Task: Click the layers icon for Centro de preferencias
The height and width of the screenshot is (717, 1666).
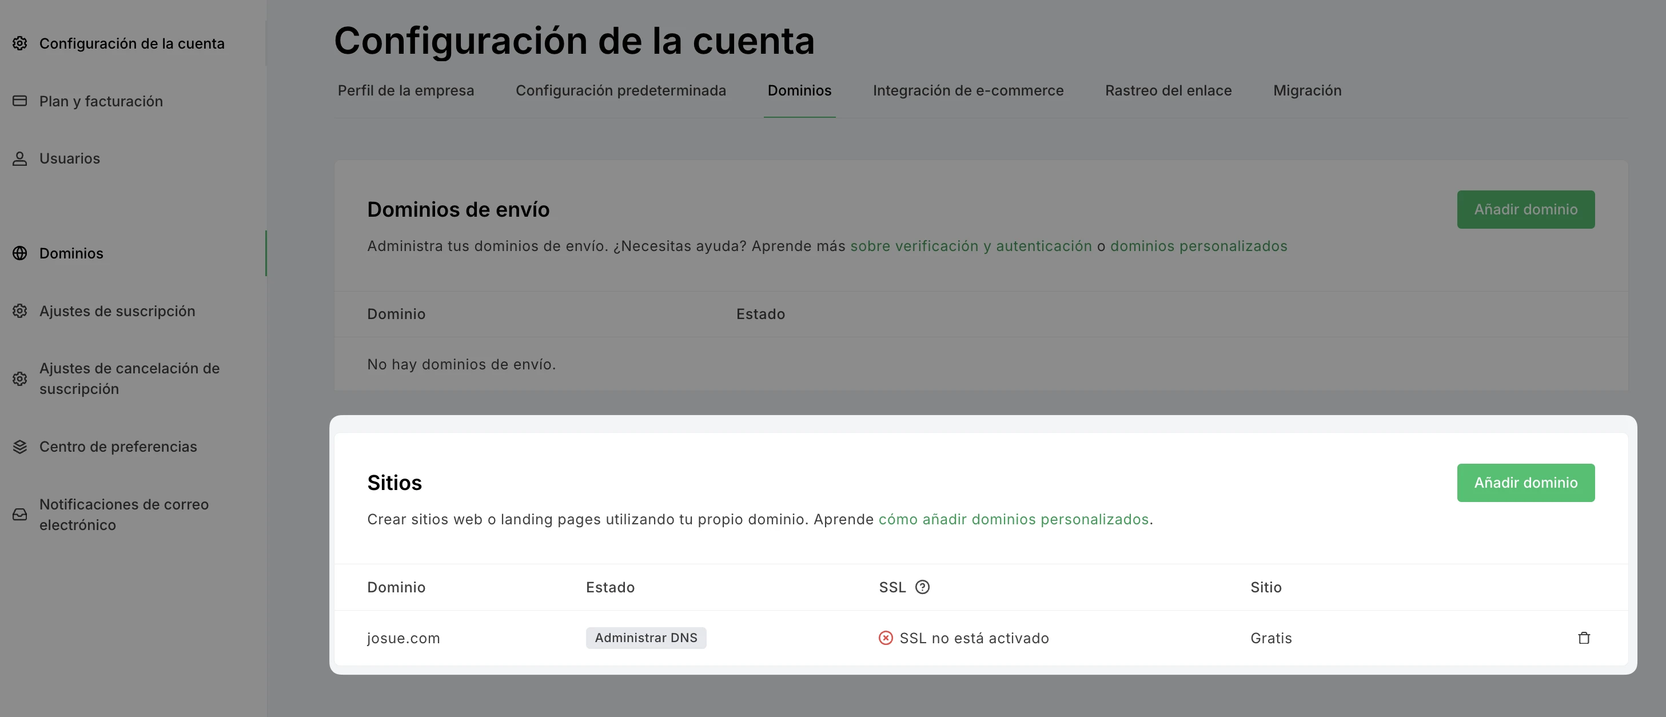Action: 20,447
